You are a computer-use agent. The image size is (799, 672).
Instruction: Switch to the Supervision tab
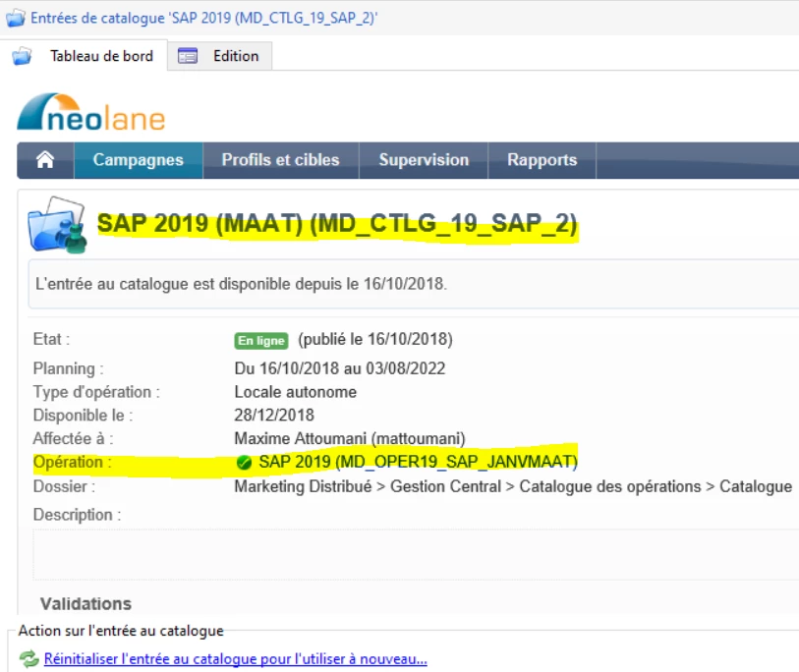424,160
